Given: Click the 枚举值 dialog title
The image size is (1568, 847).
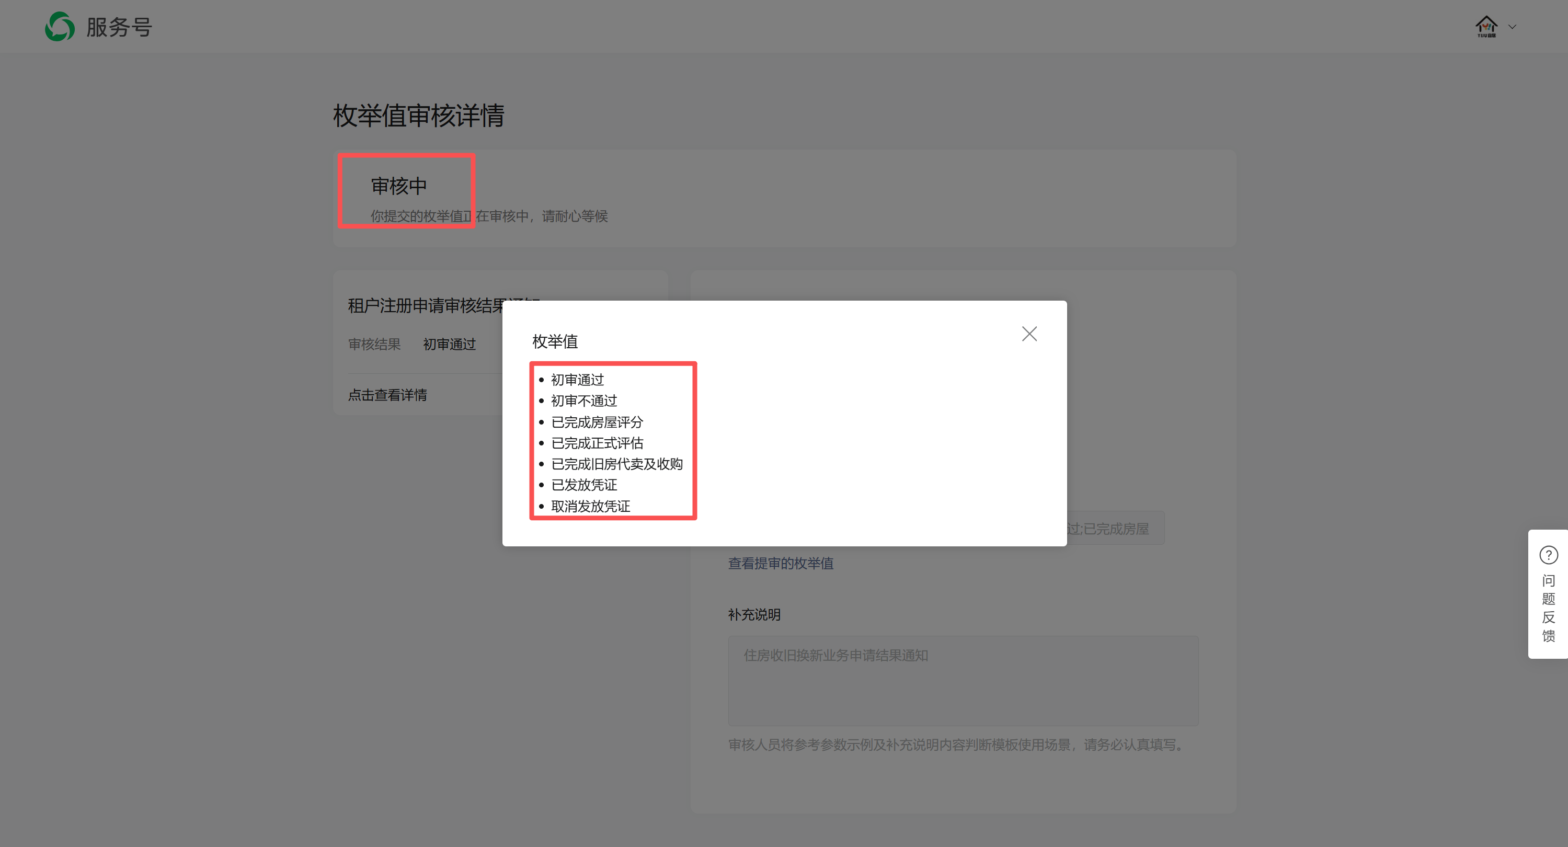Looking at the screenshot, I should point(555,341).
